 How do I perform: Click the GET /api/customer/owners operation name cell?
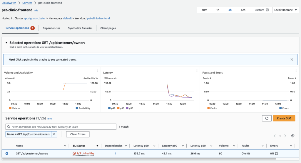32,153
